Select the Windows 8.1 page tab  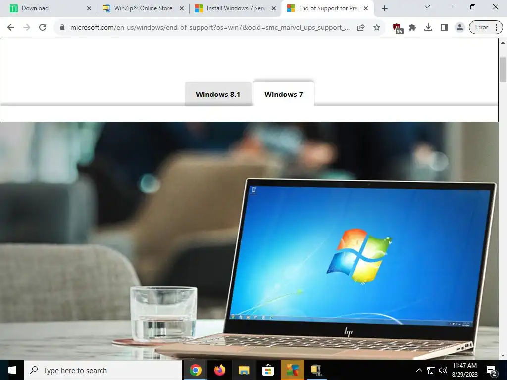pos(218,94)
